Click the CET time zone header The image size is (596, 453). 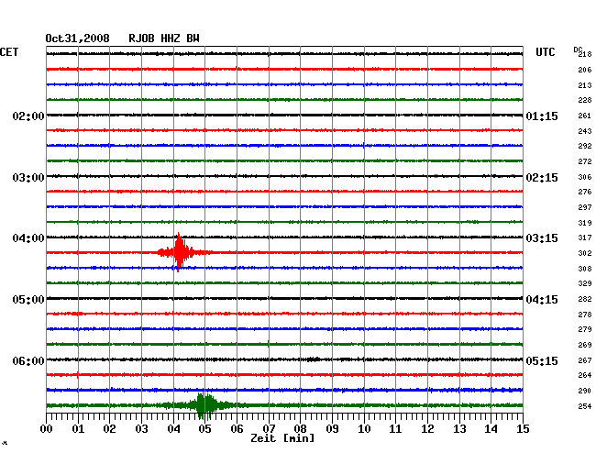coord(9,52)
